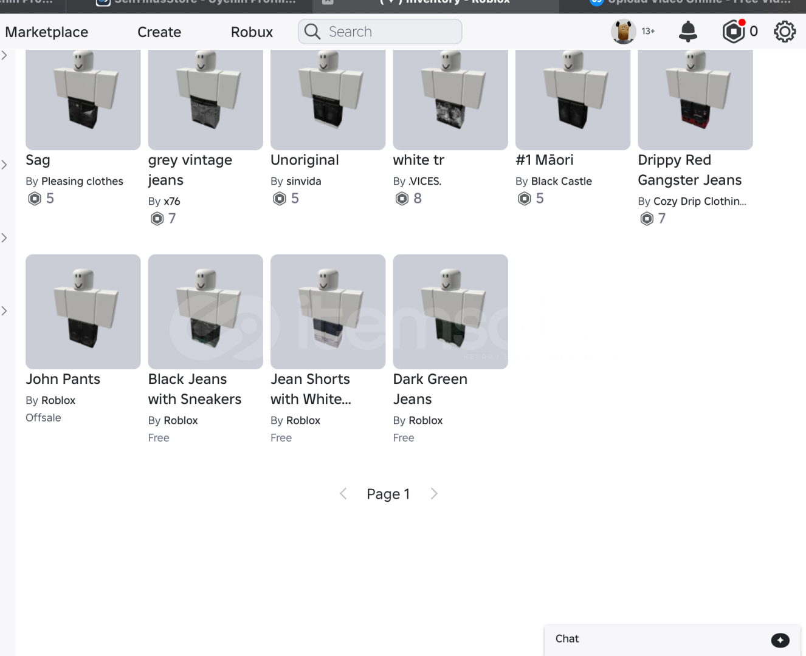Open creator Black Castle link
The width and height of the screenshot is (806, 656).
click(x=562, y=182)
